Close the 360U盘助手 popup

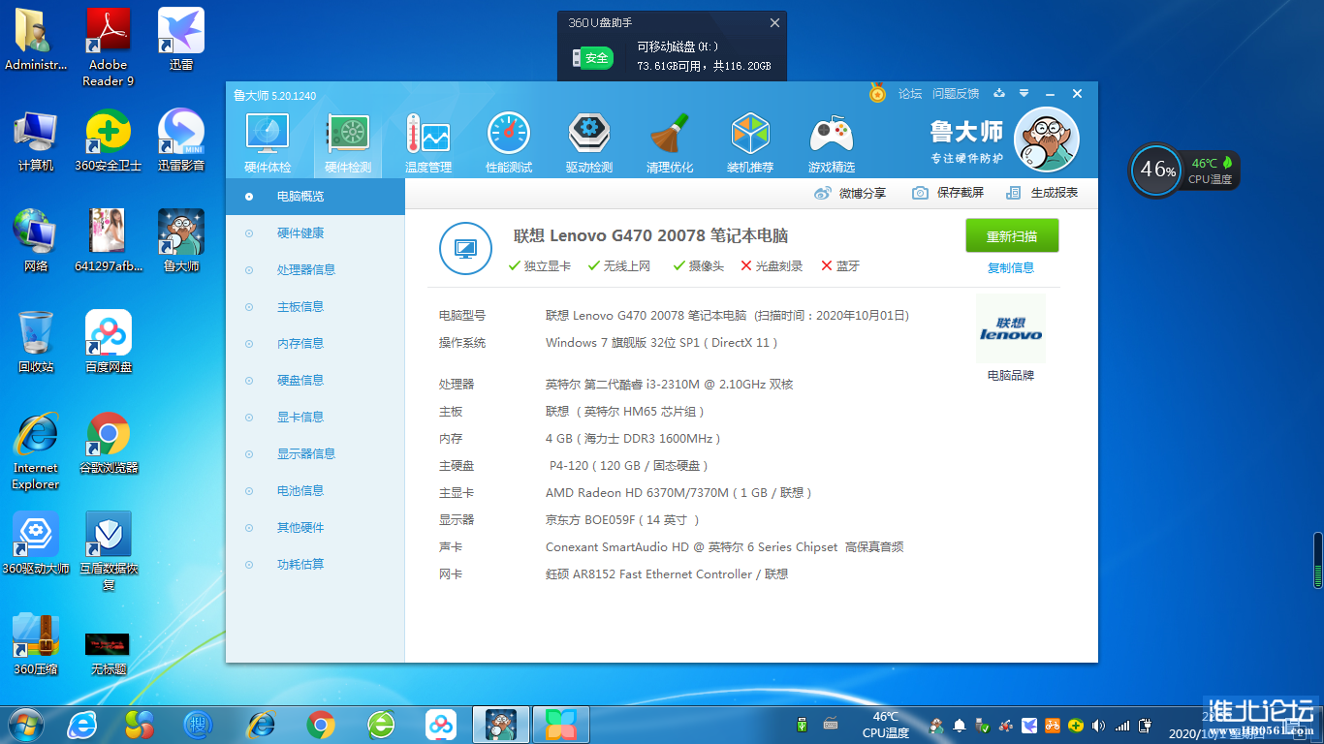(x=774, y=22)
